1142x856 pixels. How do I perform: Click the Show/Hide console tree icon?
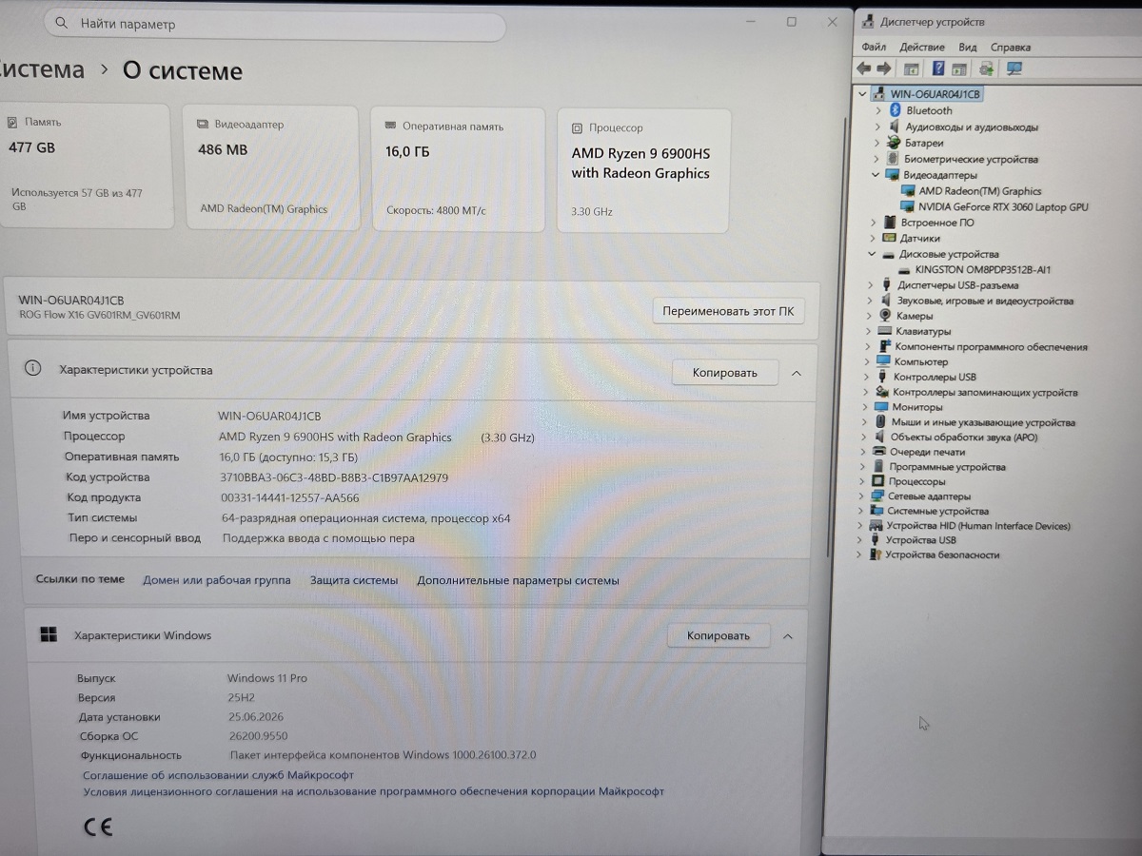(x=911, y=68)
